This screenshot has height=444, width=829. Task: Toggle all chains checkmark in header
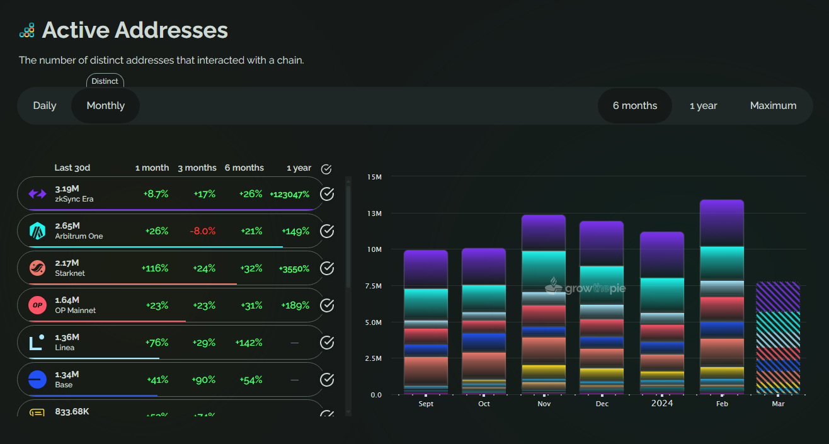(x=326, y=169)
